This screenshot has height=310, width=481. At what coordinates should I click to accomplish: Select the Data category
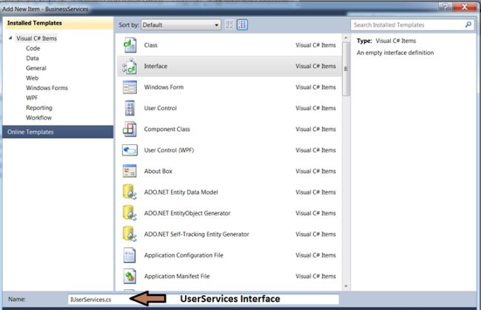pos(33,58)
